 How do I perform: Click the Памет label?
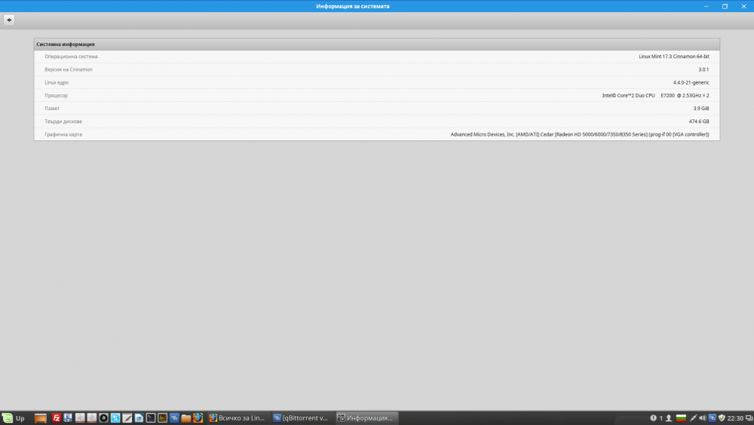(52, 108)
